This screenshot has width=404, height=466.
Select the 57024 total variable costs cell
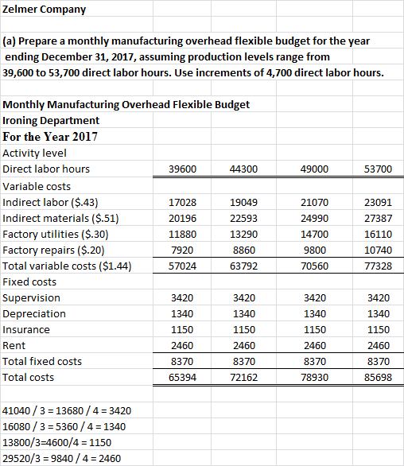coord(182,266)
